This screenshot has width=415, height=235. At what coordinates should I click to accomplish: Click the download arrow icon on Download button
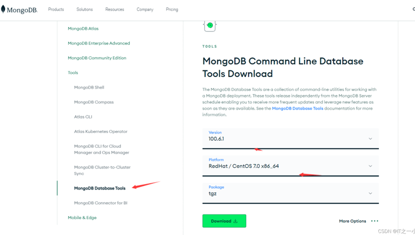point(235,221)
